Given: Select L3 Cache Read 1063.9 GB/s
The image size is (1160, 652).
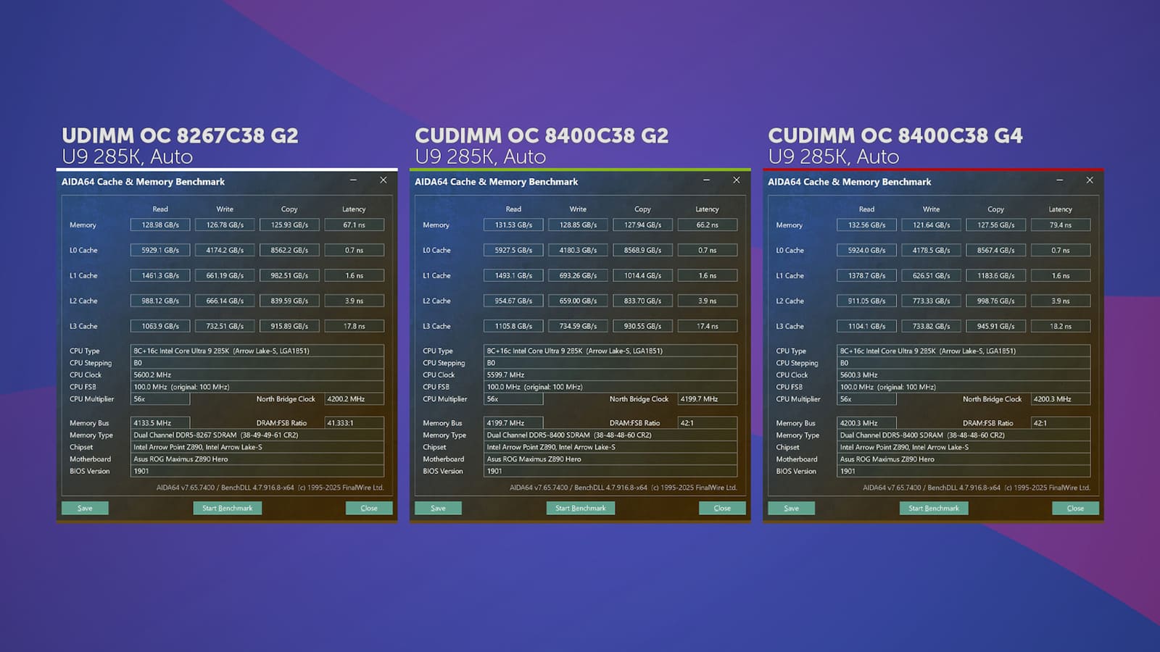Looking at the screenshot, I should [x=160, y=326].
